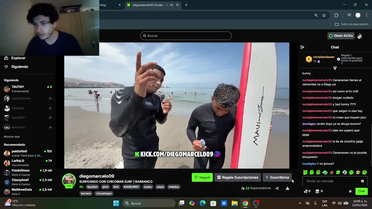The height and width of the screenshot is (209, 372).
Task: Open the share stream icon
Action: pos(277,188)
